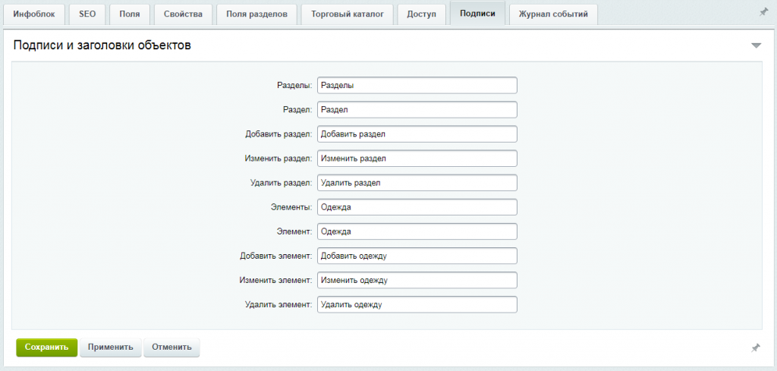Switch to Поля разделов tab
Screen dimensions: 777x371
(x=256, y=14)
